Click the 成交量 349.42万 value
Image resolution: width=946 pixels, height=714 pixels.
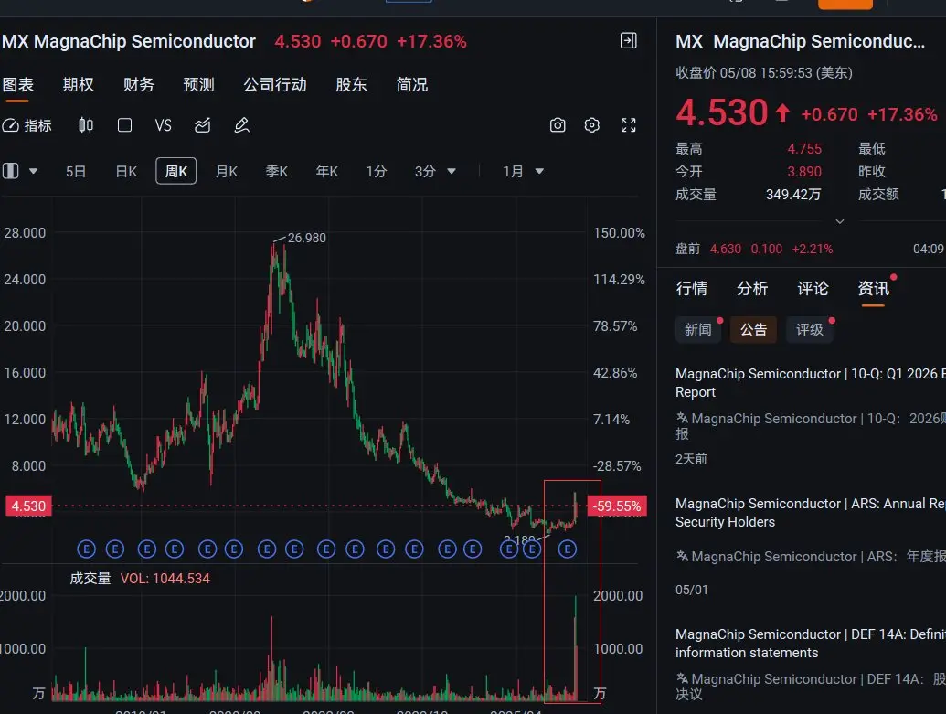pos(792,195)
